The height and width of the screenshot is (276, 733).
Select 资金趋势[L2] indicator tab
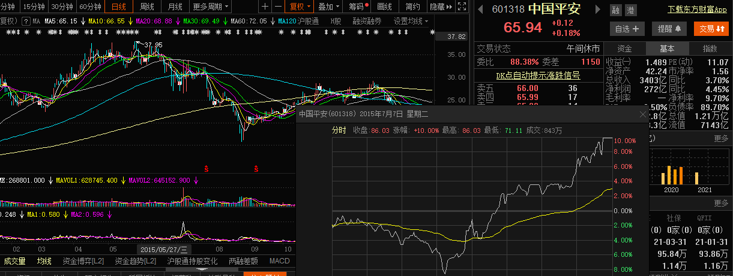(136, 261)
